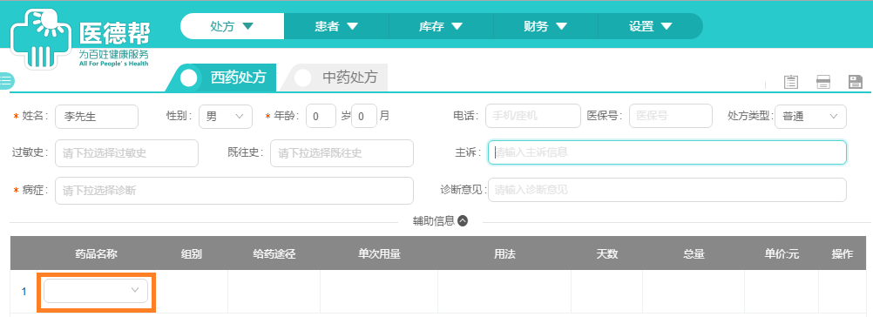Click the clipboard template icon
The image size is (873, 317).
pyautogui.click(x=790, y=82)
